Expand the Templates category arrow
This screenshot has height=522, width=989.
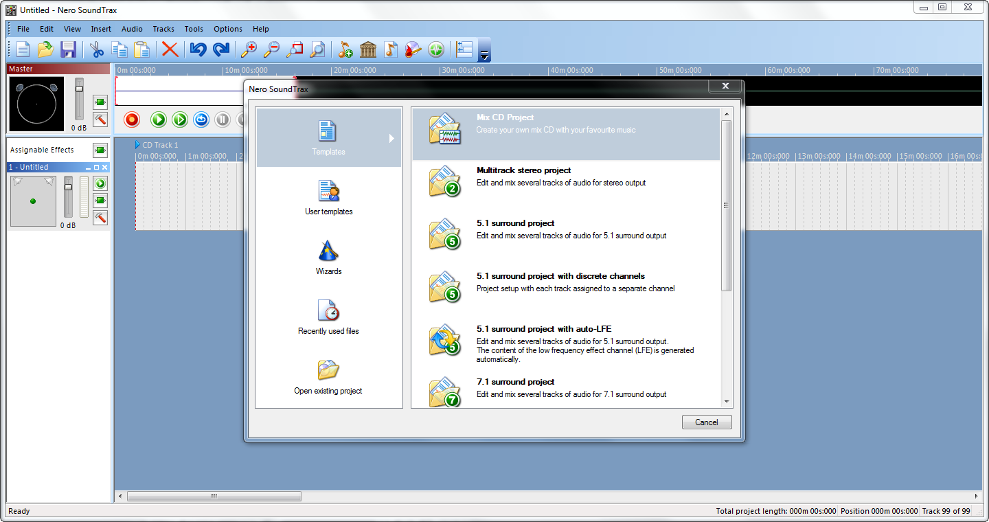[391, 138]
